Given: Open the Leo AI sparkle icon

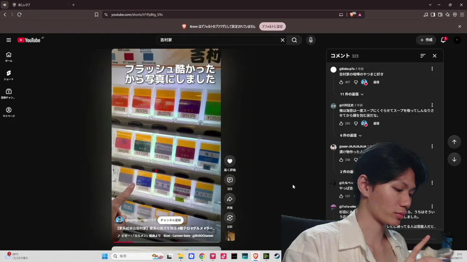Looking at the screenshot, I should coord(447,15).
